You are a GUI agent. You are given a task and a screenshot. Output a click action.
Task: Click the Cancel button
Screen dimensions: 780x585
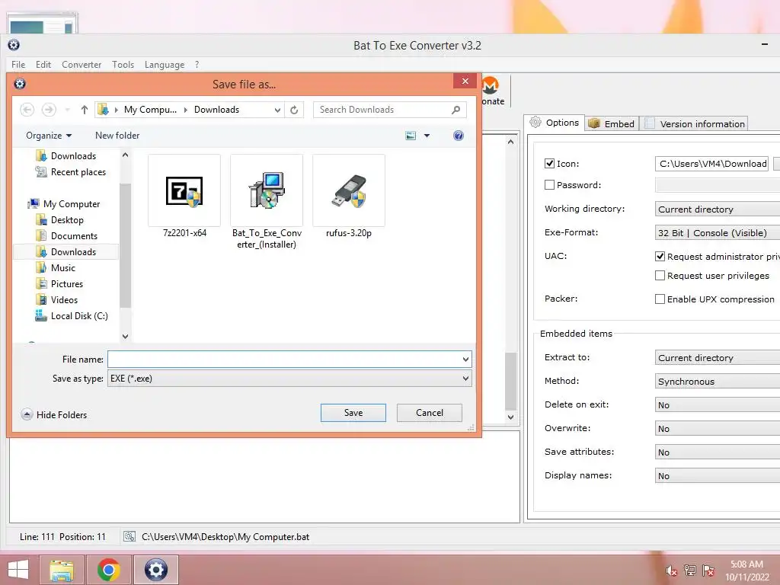tap(430, 412)
